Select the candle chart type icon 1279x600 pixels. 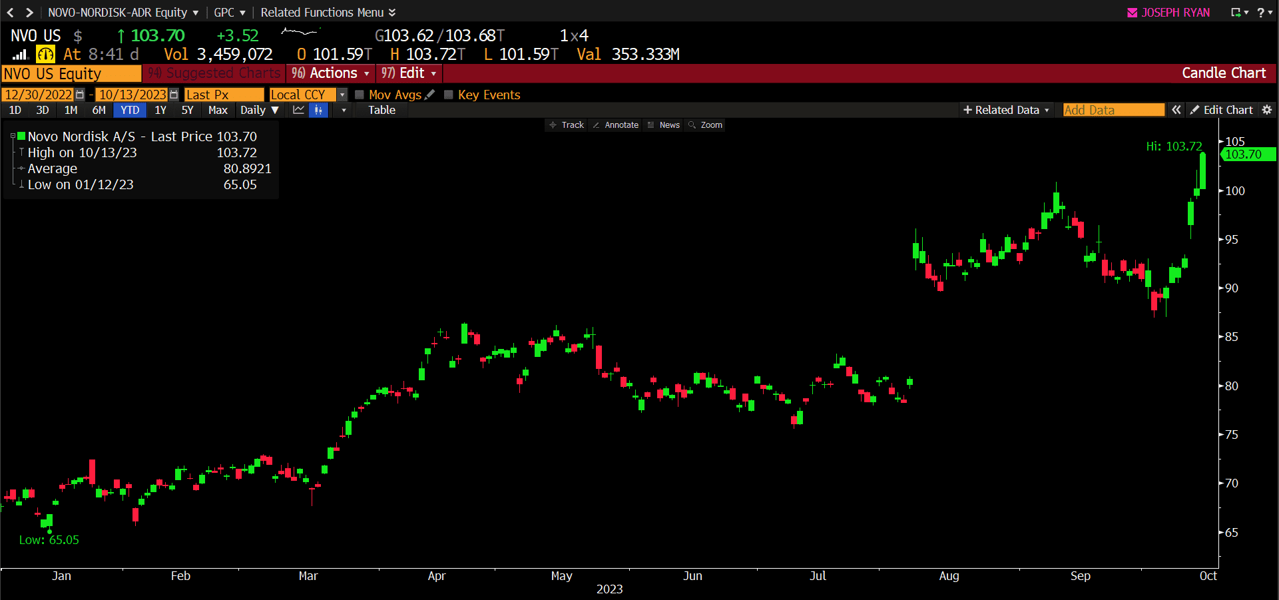tap(319, 110)
